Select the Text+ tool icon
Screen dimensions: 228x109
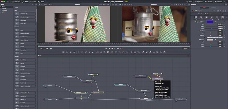pos(70,52)
